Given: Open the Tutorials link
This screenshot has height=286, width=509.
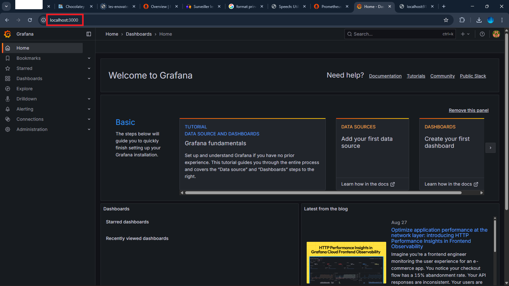Looking at the screenshot, I should click(x=416, y=76).
